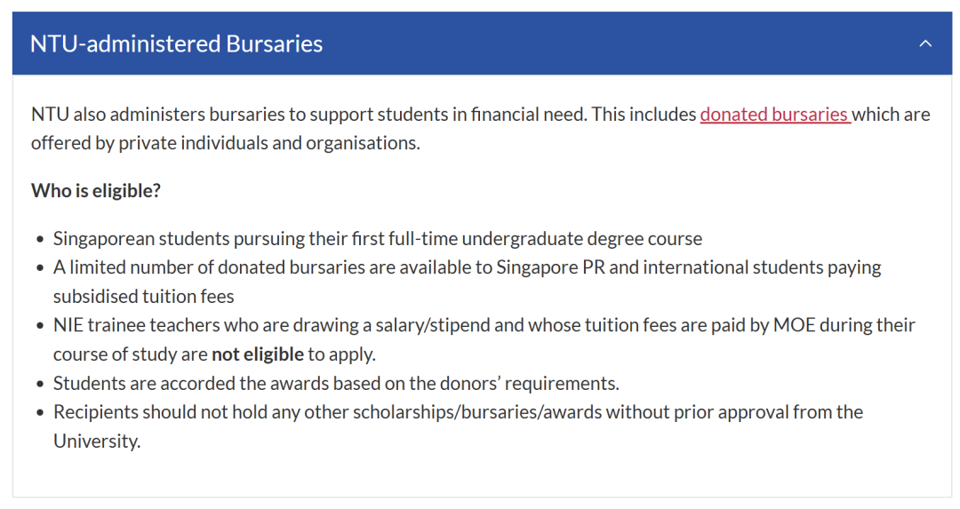
Task: Click the NTU-administered Bursaries header title
Action: click(x=176, y=44)
